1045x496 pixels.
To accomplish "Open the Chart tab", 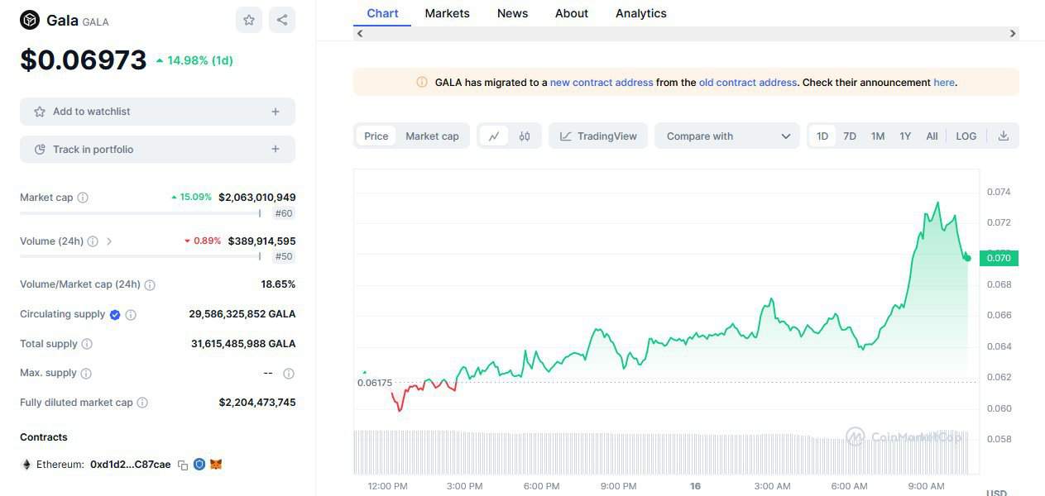I will [x=382, y=13].
